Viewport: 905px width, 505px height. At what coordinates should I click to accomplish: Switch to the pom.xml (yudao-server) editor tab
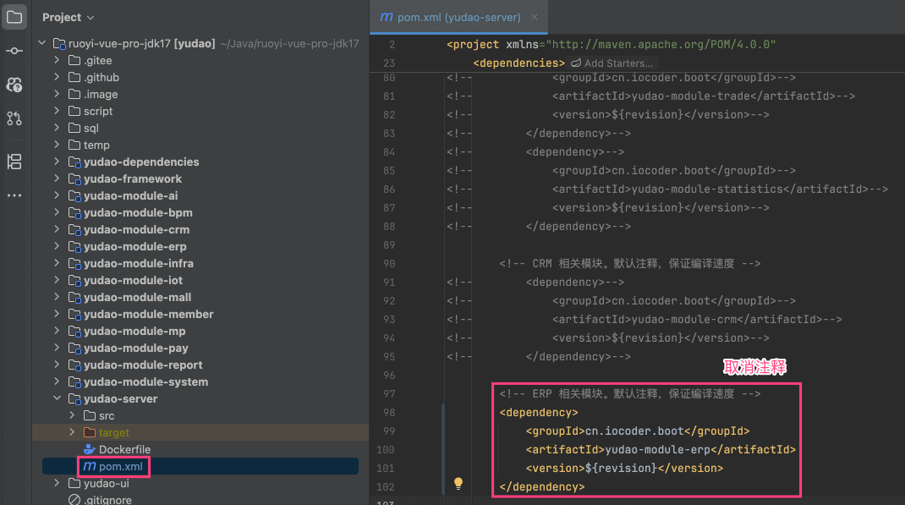[x=451, y=17]
